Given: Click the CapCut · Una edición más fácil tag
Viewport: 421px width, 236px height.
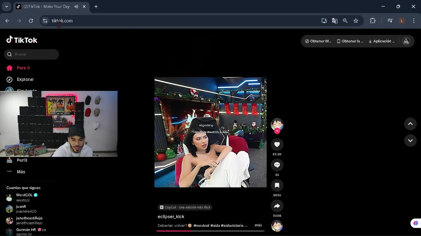Looking at the screenshot, I should tap(185, 207).
